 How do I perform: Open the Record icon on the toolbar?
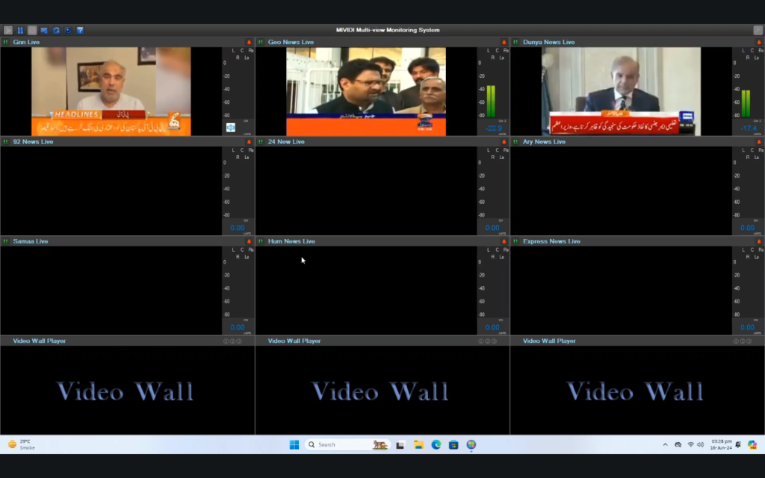32,31
